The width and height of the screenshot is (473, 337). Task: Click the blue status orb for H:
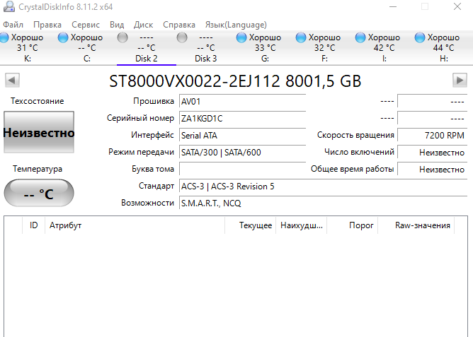click(419, 37)
